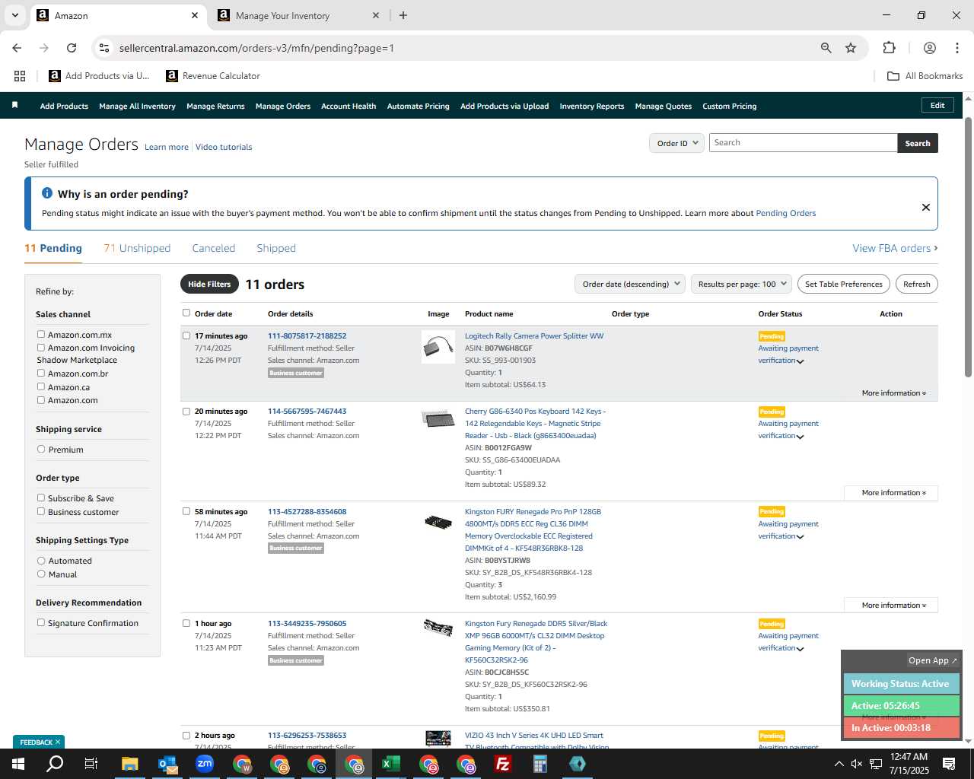Open Manage All Inventory in top navigation
The image size is (974, 779).
pyautogui.click(x=137, y=107)
